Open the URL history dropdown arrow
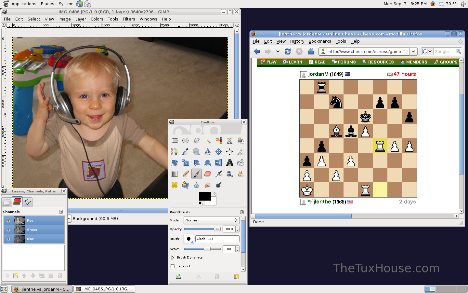This screenshot has width=468, height=293. (x=413, y=51)
